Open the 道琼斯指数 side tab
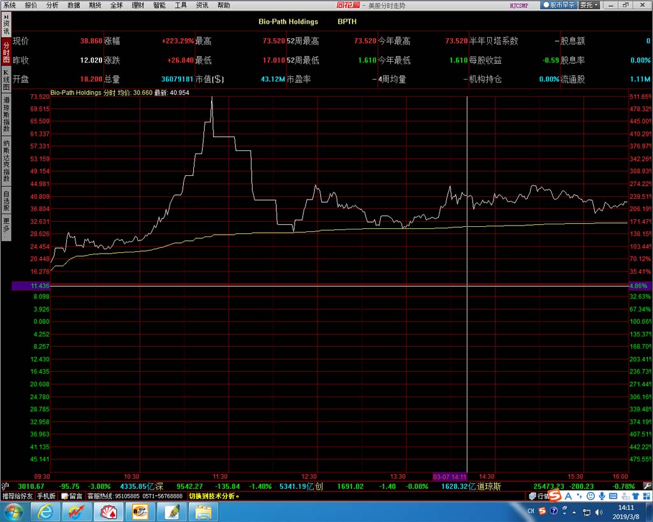653x522 pixels. [x=6, y=115]
